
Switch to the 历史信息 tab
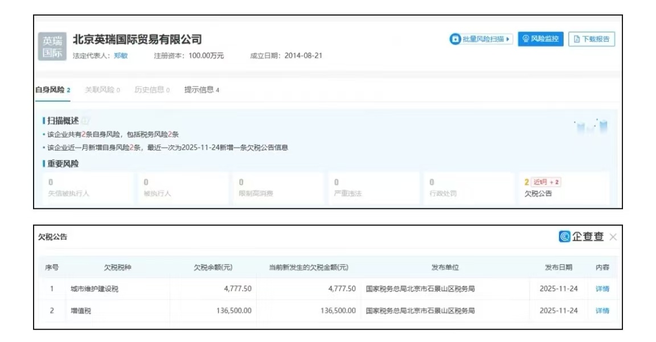tap(151, 90)
